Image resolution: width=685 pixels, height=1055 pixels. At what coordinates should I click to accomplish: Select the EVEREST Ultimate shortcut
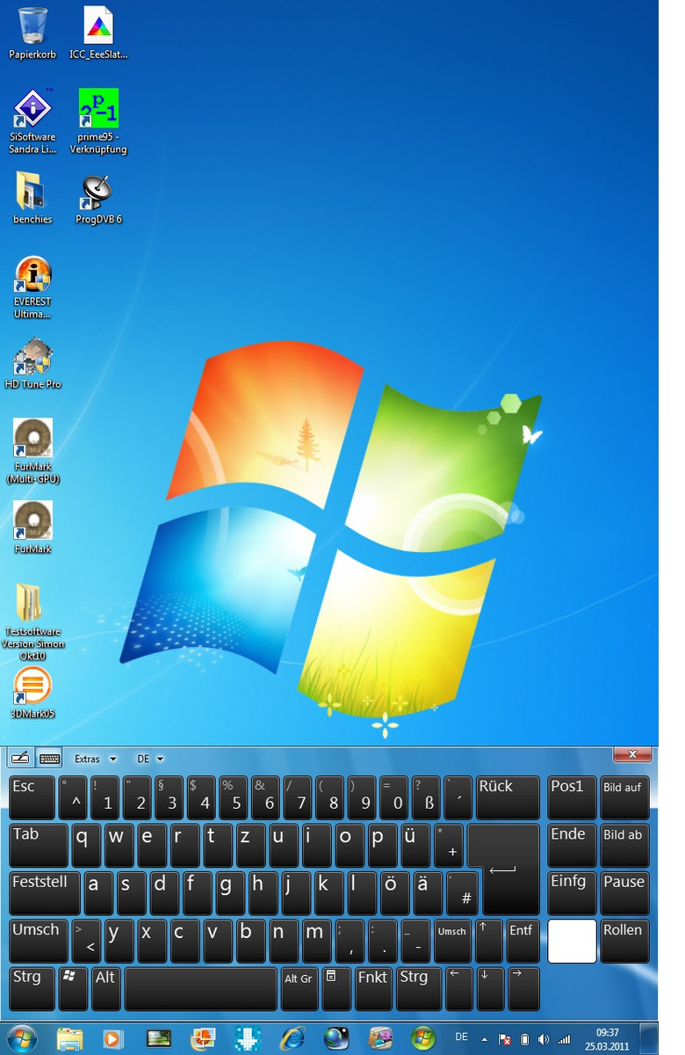click(x=32, y=287)
